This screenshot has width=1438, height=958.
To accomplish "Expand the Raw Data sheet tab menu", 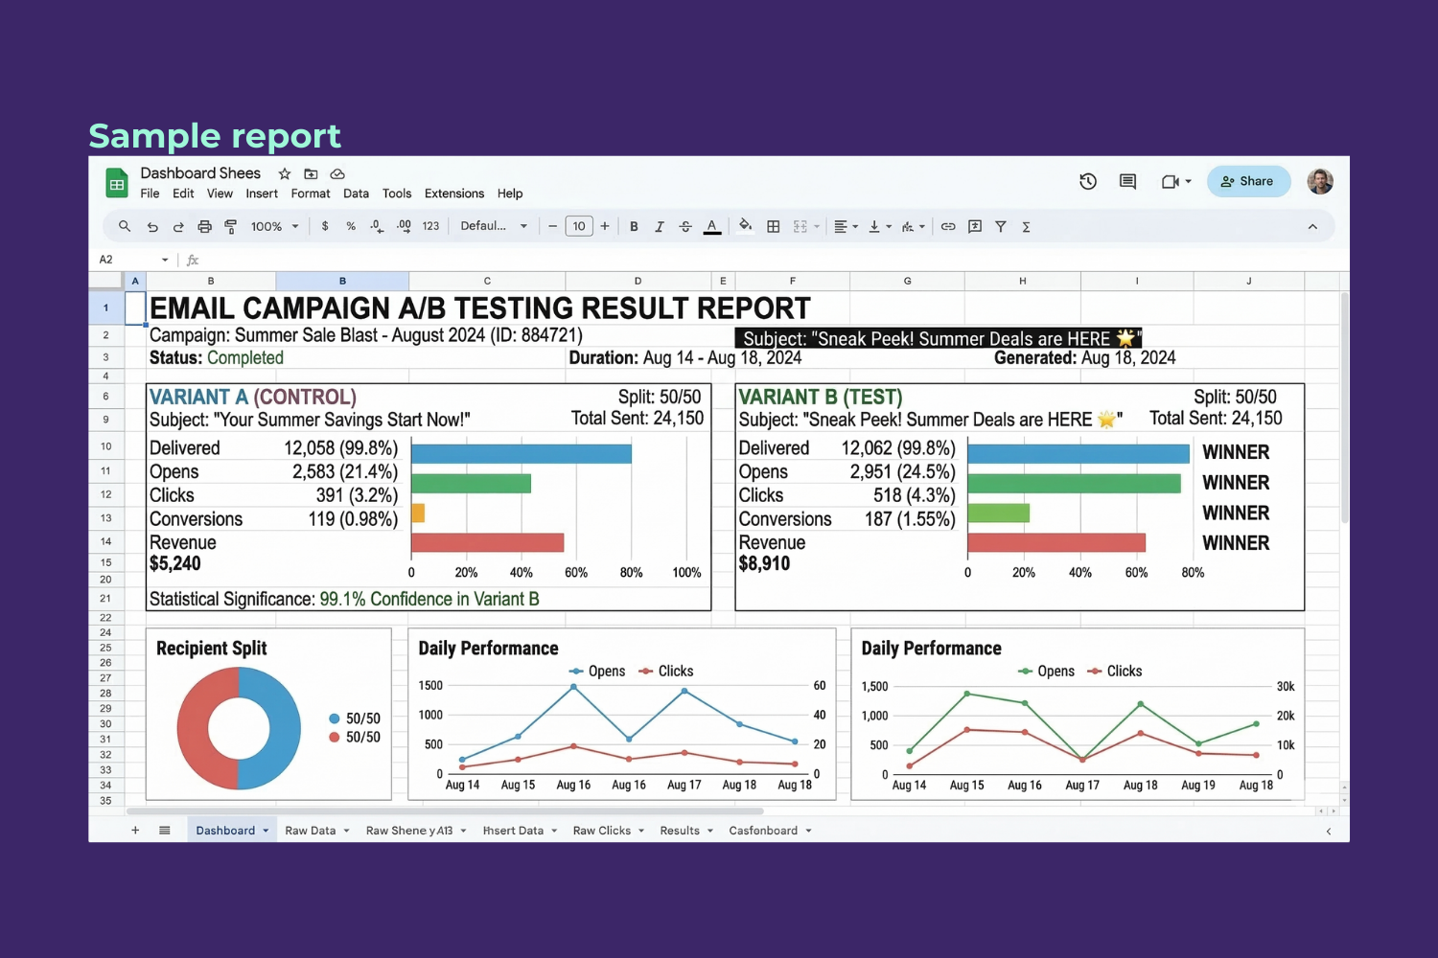I will click(x=345, y=830).
